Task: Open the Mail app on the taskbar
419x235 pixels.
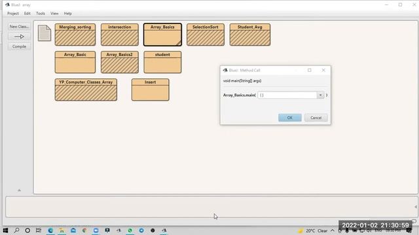Action: pos(73,230)
